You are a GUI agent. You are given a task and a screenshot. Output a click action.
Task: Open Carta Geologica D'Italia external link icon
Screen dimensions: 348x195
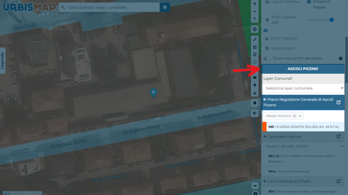[x=338, y=181]
